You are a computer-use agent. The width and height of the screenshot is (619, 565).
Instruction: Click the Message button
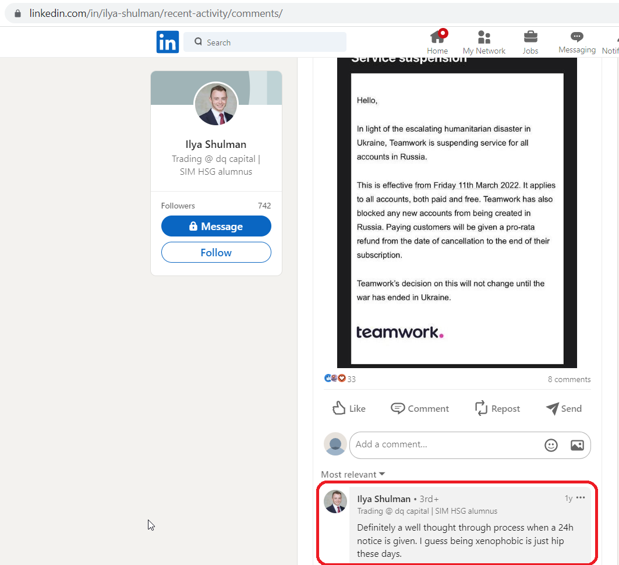pyautogui.click(x=216, y=226)
